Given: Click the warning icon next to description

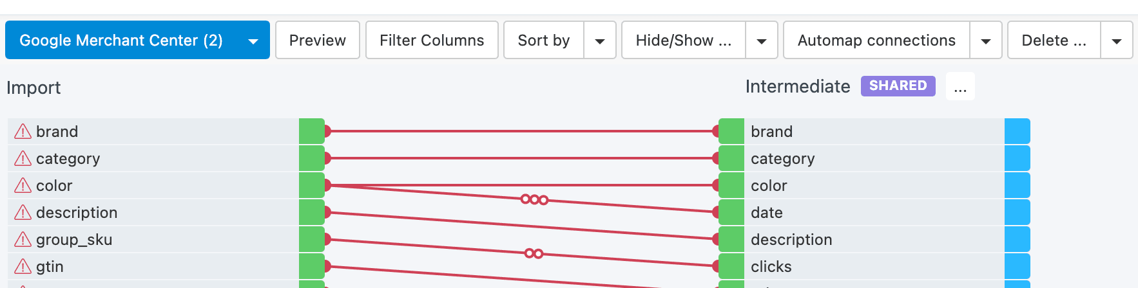Looking at the screenshot, I should tap(23, 213).
